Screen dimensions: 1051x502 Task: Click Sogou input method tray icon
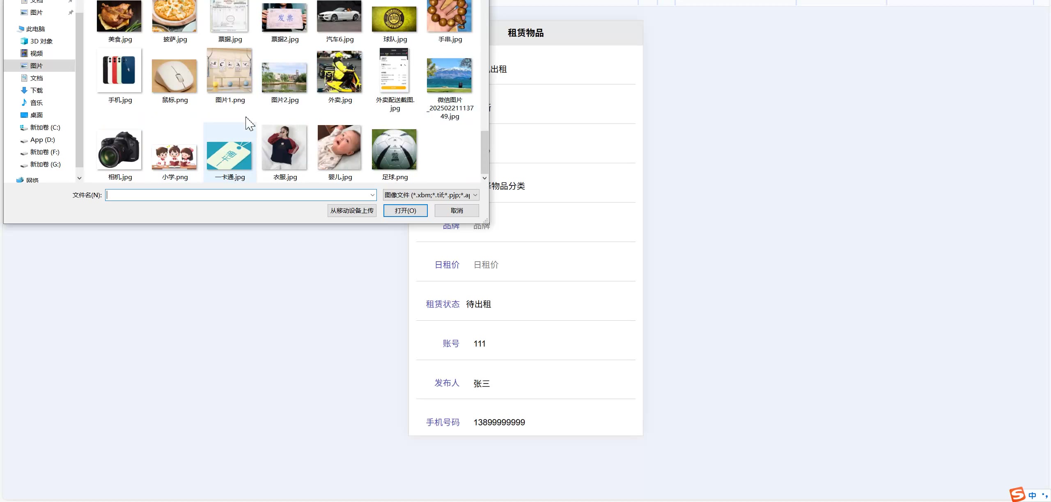coord(1017,494)
